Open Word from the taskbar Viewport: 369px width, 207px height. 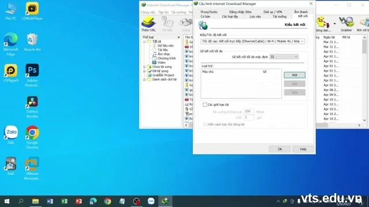pyautogui.click(x=50, y=201)
